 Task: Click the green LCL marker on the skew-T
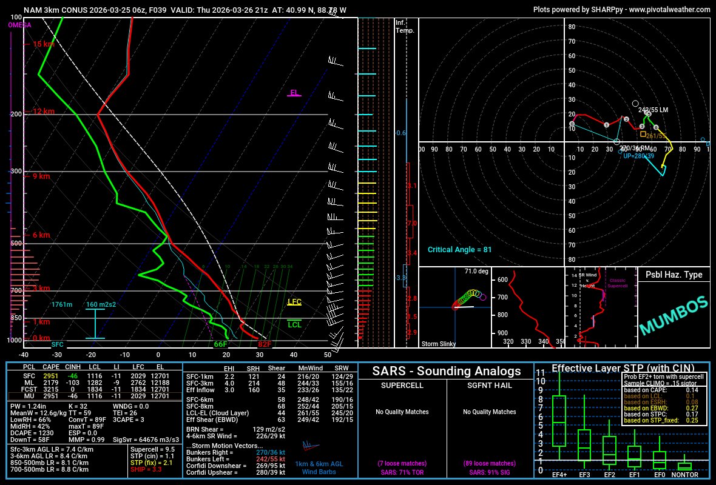[294, 324]
